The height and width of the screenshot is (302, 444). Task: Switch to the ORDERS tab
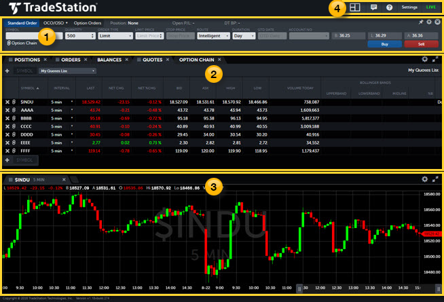[x=71, y=60]
